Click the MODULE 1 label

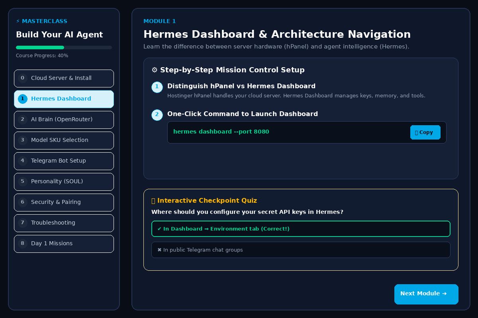point(159,21)
